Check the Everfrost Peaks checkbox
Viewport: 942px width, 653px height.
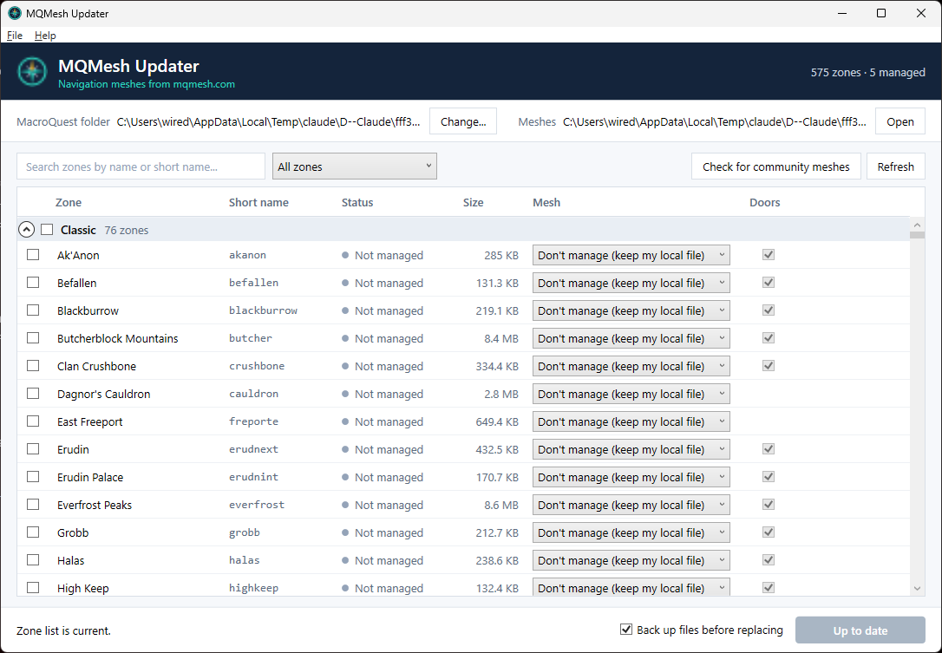pos(33,504)
